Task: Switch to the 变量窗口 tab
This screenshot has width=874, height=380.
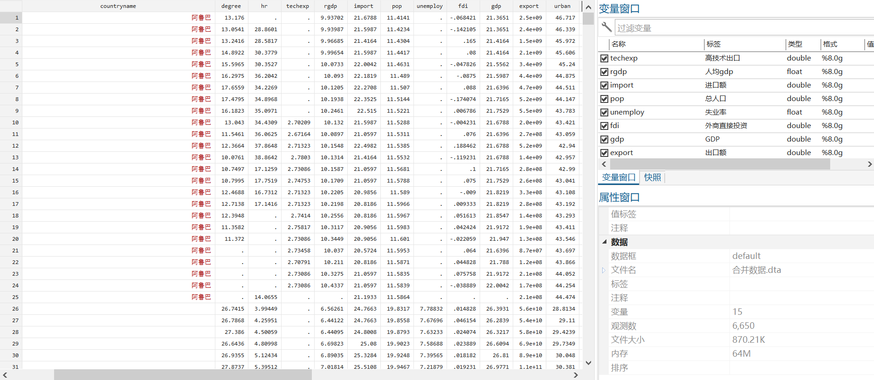Action: pyautogui.click(x=619, y=177)
